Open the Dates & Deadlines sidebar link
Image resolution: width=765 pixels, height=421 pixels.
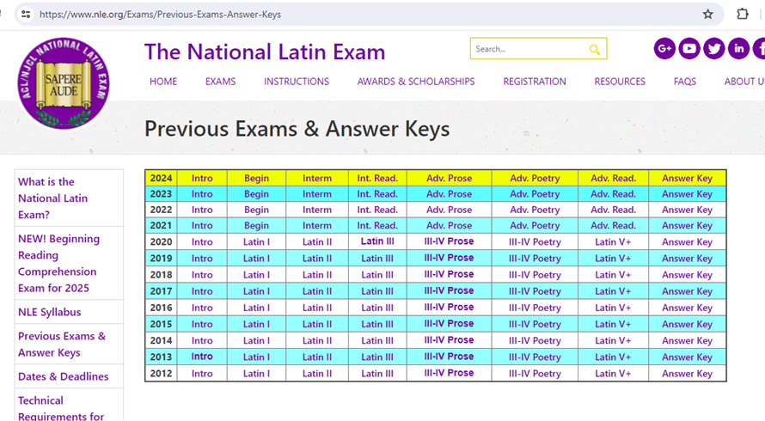[x=63, y=376]
